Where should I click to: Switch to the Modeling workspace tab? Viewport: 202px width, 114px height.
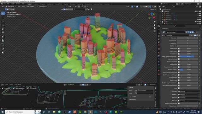pyautogui.click(x=36, y=4)
